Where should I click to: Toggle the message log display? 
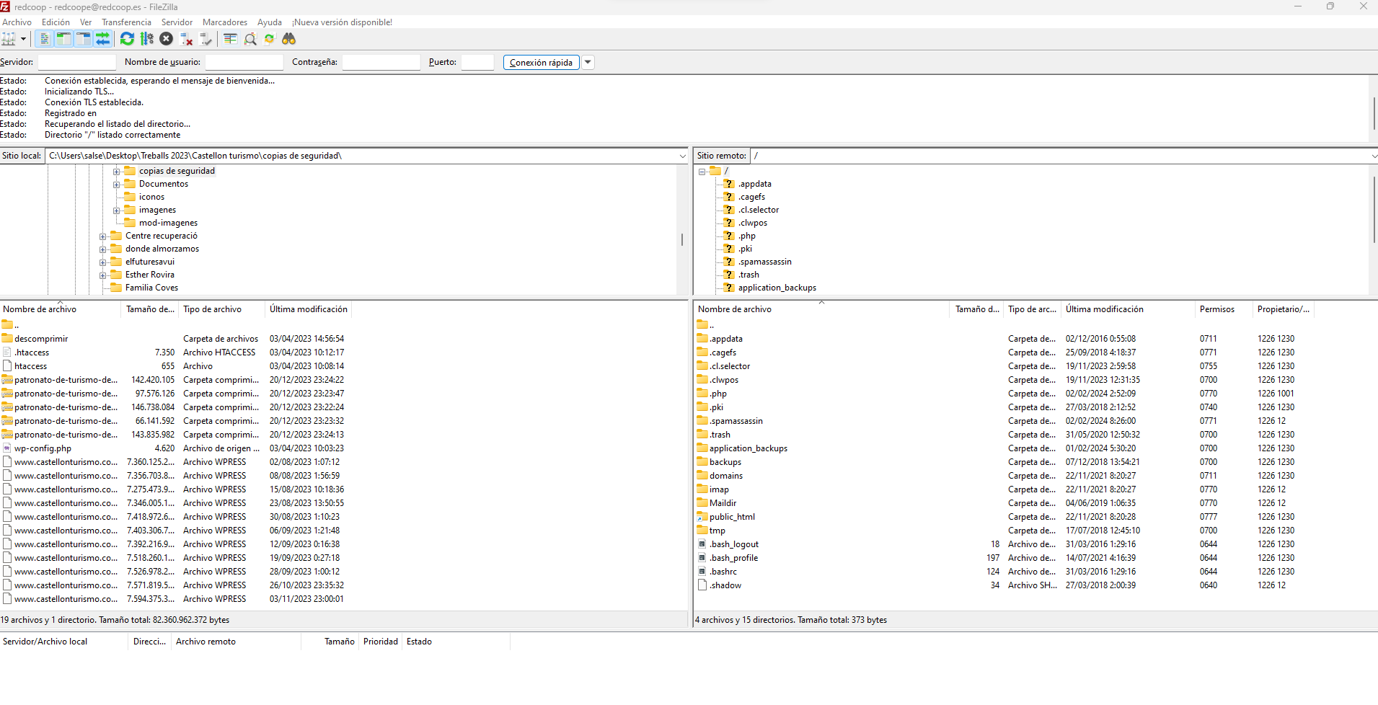point(44,39)
